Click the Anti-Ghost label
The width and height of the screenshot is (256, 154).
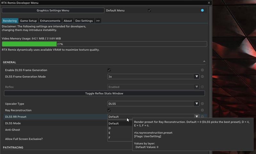(x=12, y=130)
